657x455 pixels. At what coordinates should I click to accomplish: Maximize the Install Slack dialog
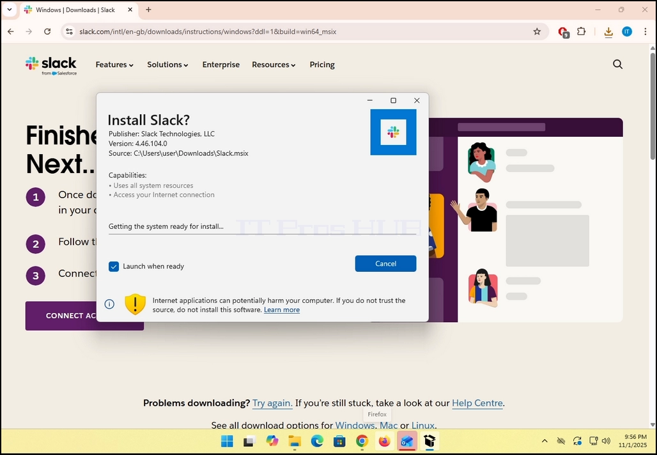pyautogui.click(x=393, y=100)
